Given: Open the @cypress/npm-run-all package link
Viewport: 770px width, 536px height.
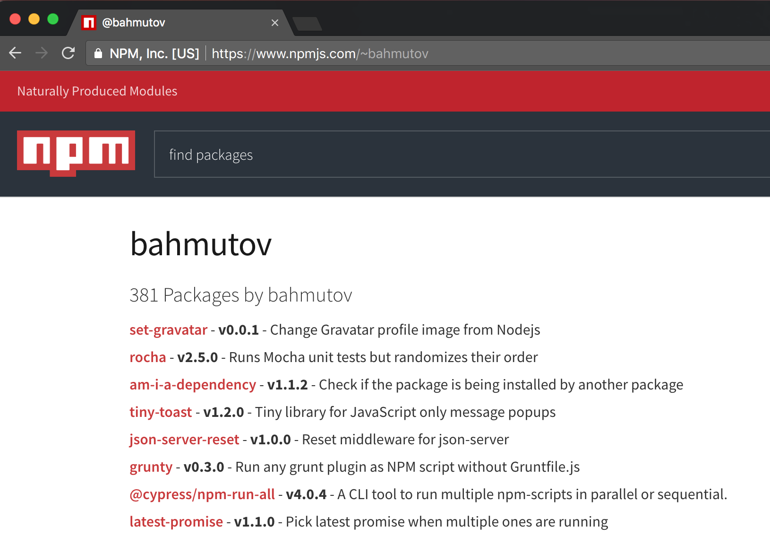Looking at the screenshot, I should pos(202,494).
